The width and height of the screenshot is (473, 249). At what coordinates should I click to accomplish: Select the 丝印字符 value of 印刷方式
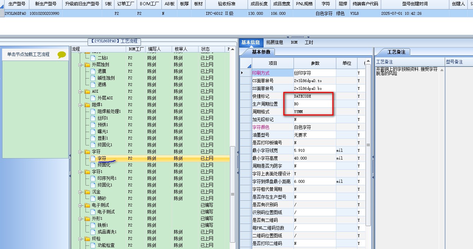coord(314,73)
